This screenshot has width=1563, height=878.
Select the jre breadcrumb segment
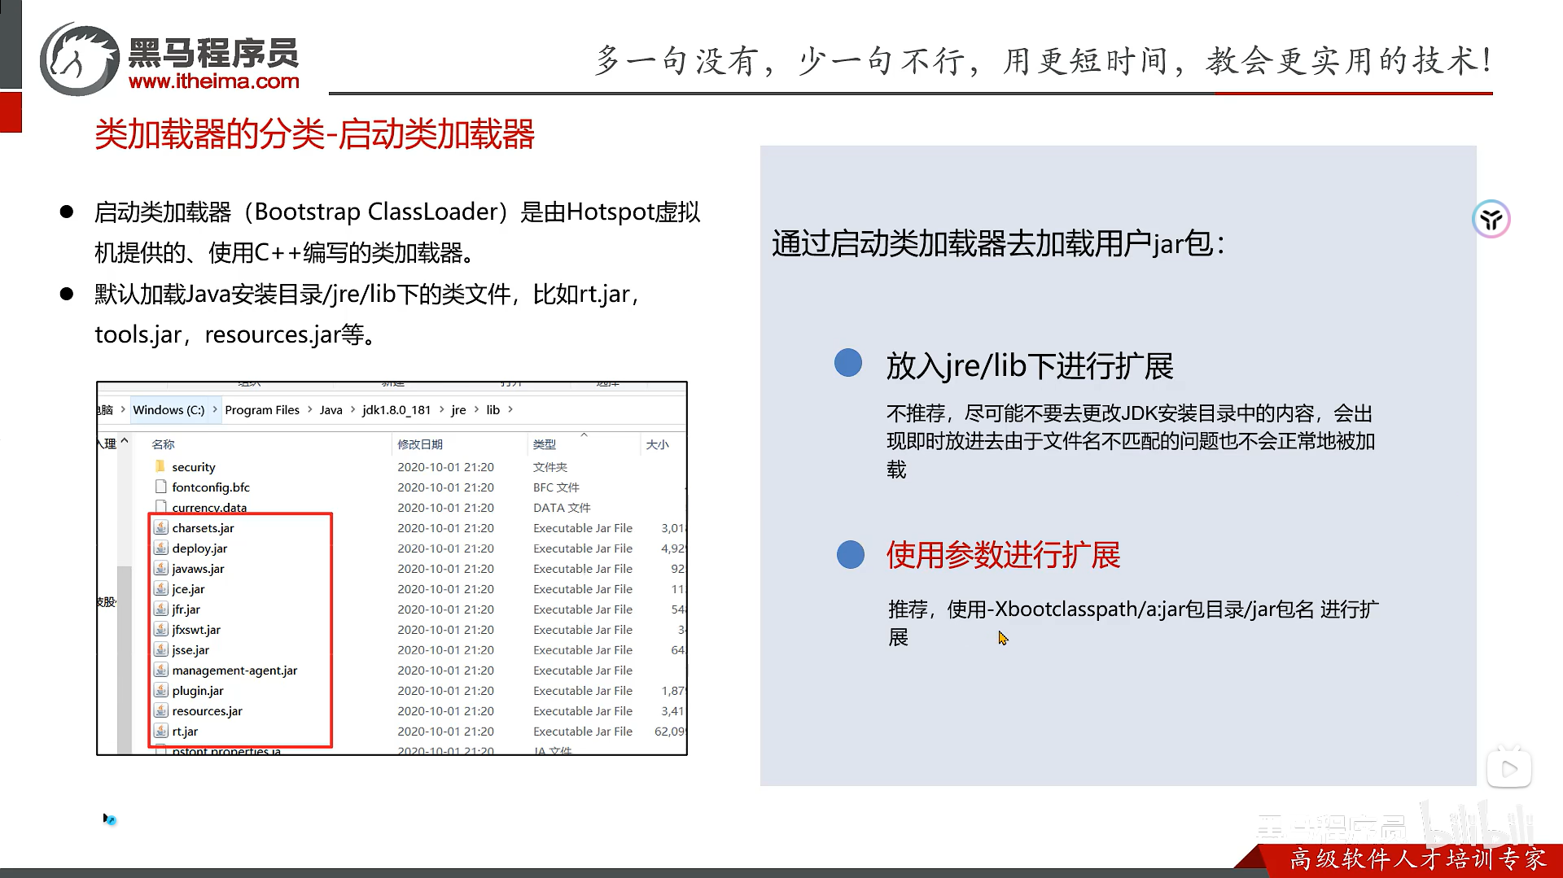click(x=458, y=410)
